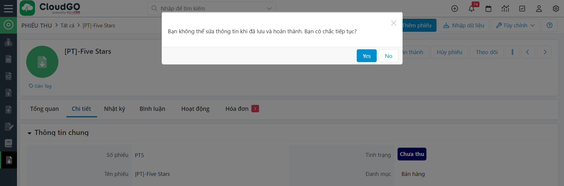Switch to the Tổng quan tab
This screenshot has height=186, width=564.
point(44,109)
